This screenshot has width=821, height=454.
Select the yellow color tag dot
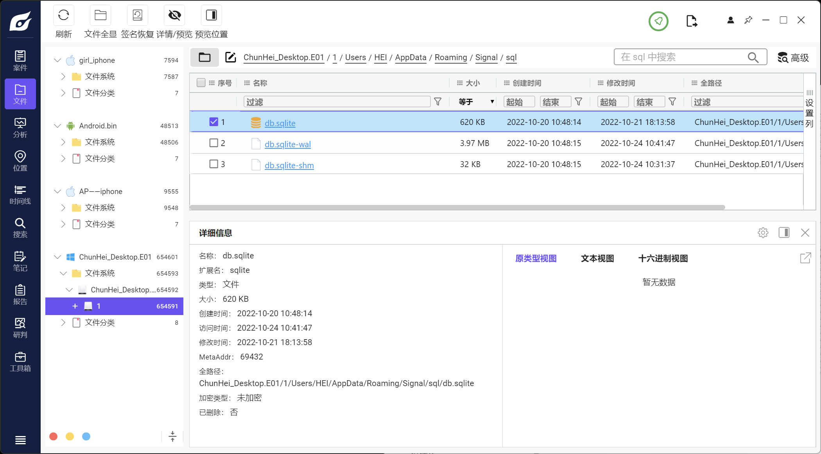point(70,436)
